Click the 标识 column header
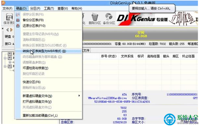 pos(141,56)
